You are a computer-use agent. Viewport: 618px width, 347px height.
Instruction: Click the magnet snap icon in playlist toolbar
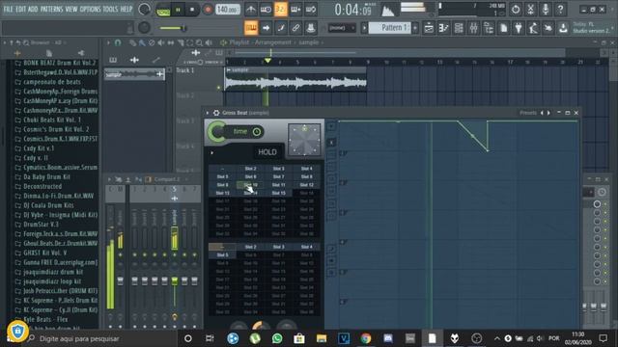(x=118, y=42)
